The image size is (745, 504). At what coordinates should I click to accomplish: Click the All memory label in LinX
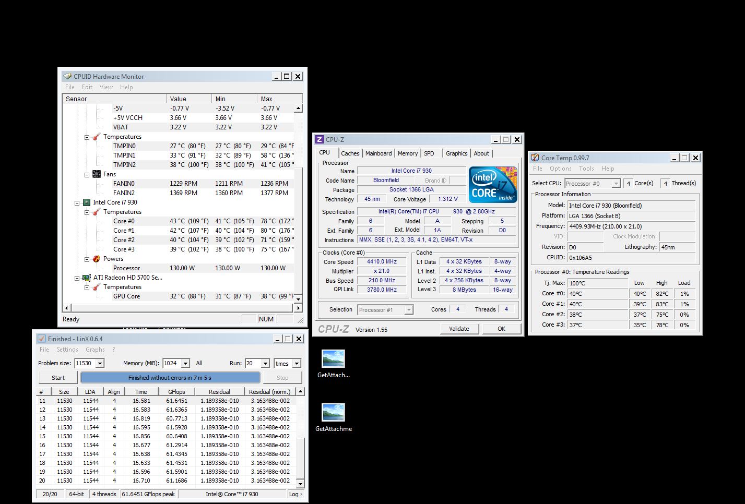(x=199, y=363)
